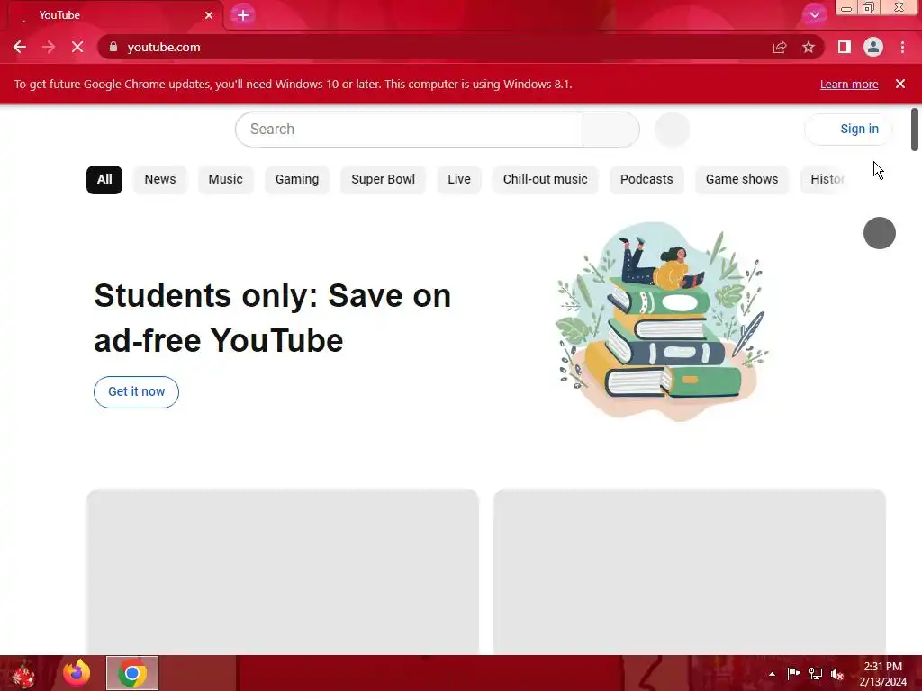Bookmark this page with the star icon

pyautogui.click(x=809, y=47)
